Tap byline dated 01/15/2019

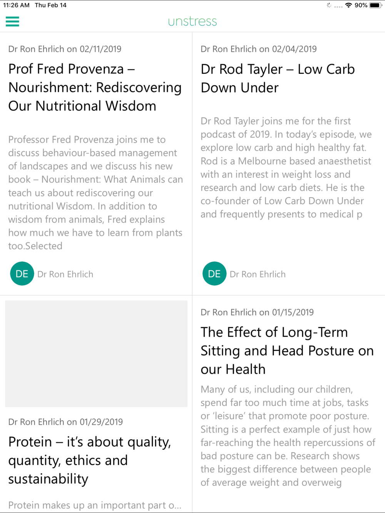(257, 312)
